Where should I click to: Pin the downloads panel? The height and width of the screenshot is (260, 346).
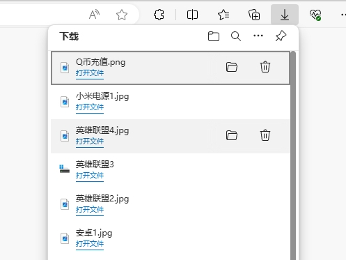(x=281, y=36)
